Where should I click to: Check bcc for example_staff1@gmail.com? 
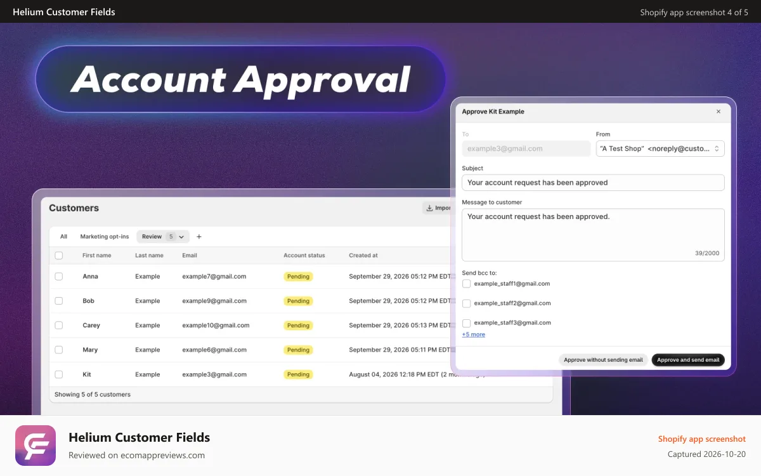coord(466,284)
